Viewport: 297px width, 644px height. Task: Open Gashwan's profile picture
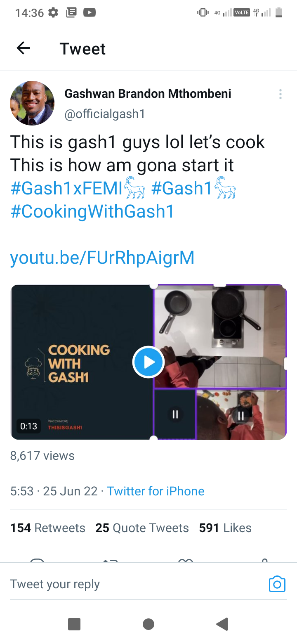(32, 103)
